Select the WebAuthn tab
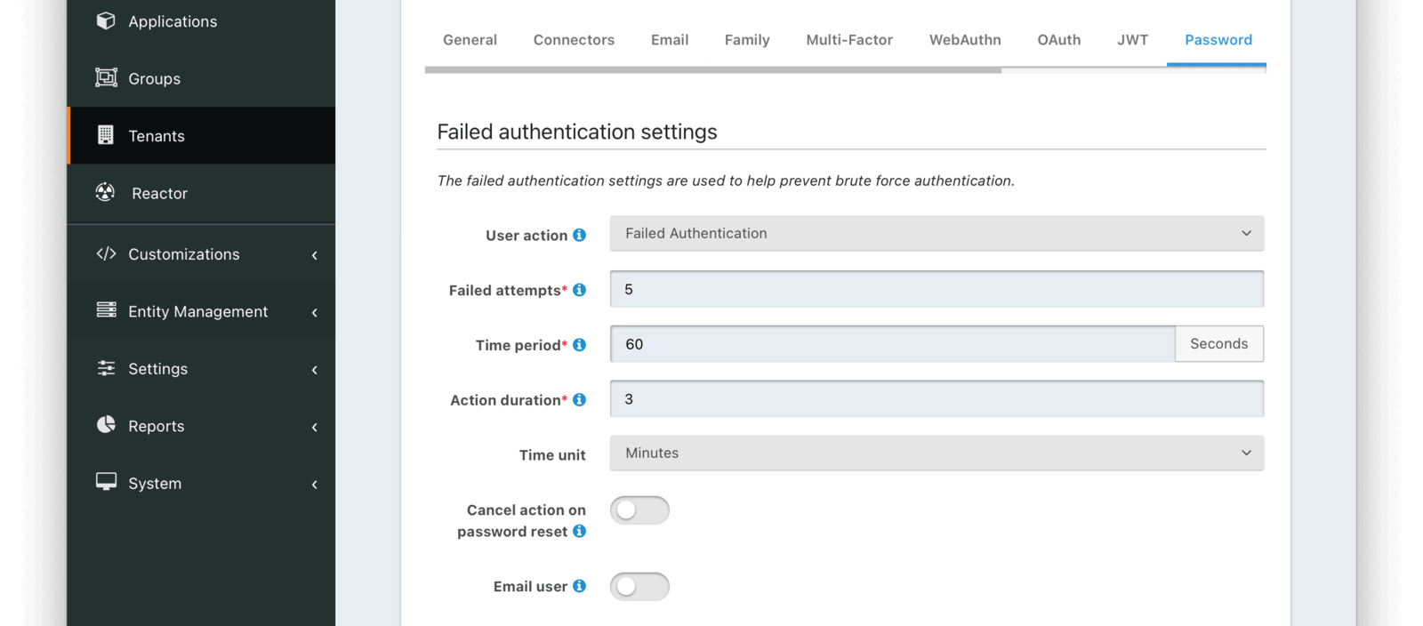The image size is (1423, 626). coord(965,40)
